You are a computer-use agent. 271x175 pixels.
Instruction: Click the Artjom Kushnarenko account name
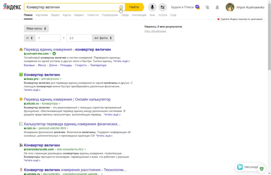[x=250, y=7]
